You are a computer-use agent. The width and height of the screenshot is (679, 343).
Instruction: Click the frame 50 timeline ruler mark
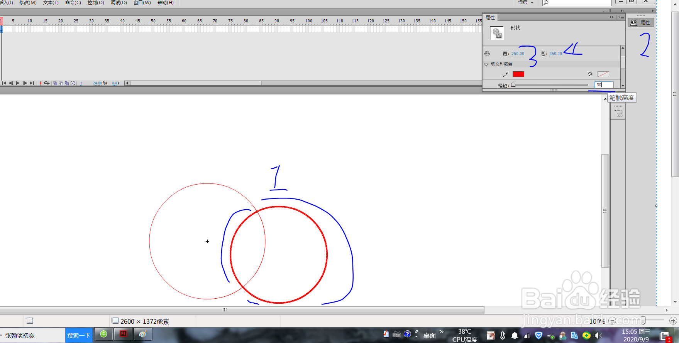pos(153,21)
